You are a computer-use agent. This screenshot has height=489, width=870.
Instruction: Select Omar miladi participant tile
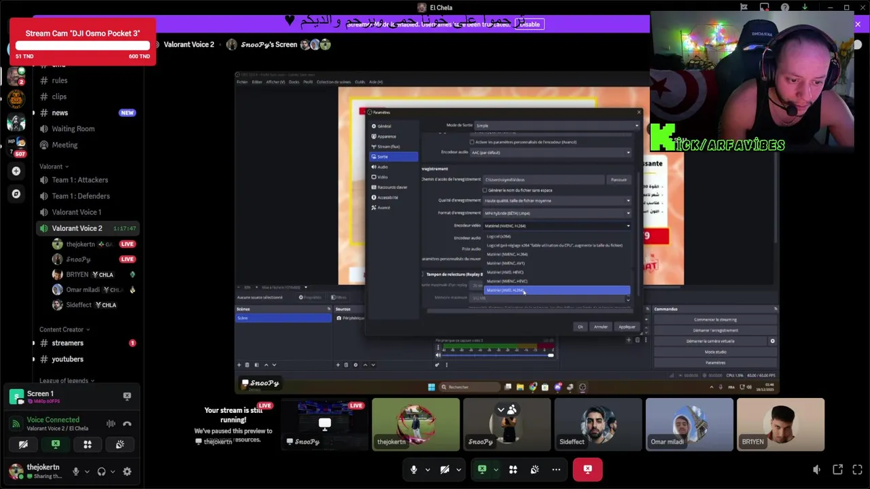tap(689, 424)
